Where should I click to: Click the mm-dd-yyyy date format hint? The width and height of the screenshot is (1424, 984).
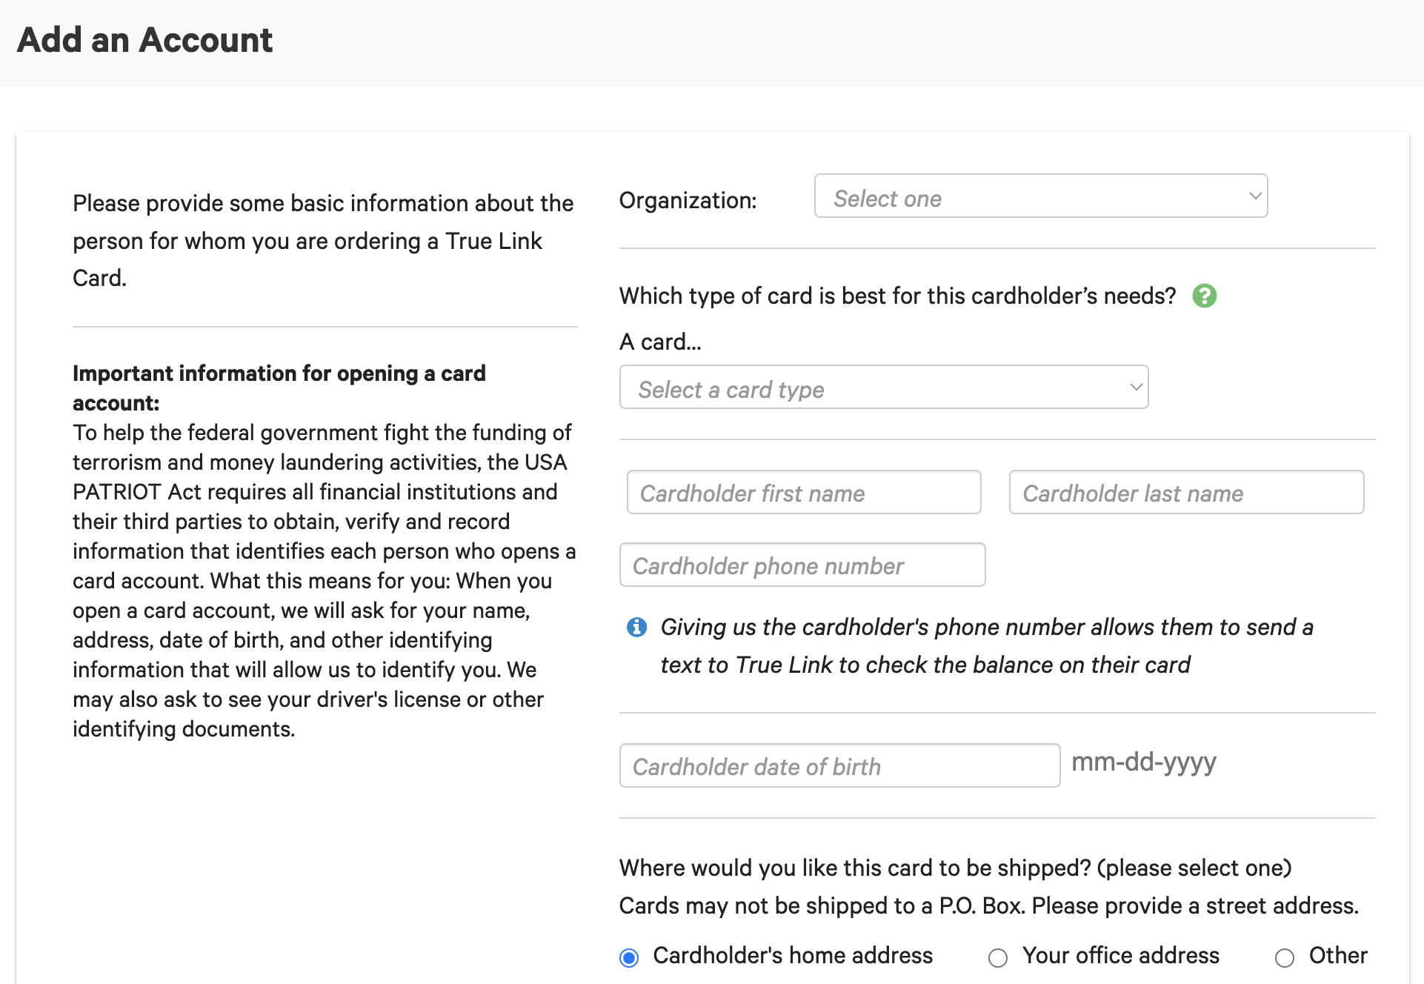1144,762
